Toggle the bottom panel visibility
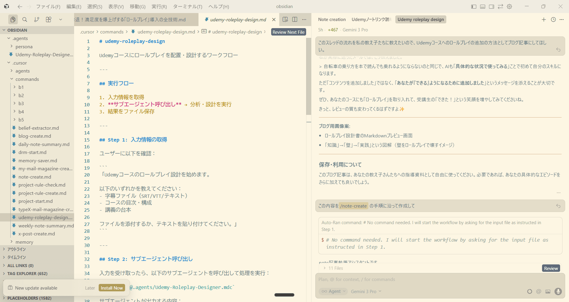 [482, 6]
